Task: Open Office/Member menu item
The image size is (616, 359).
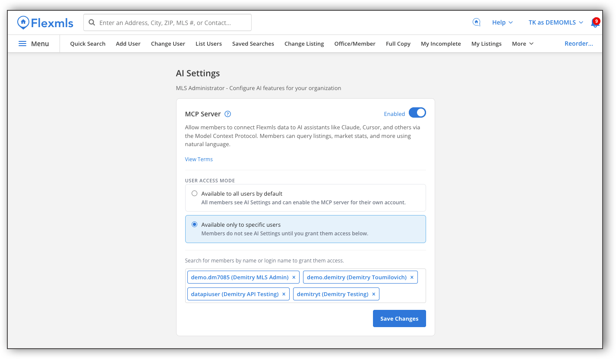Action: pyautogui.click(x=355, y=44)
